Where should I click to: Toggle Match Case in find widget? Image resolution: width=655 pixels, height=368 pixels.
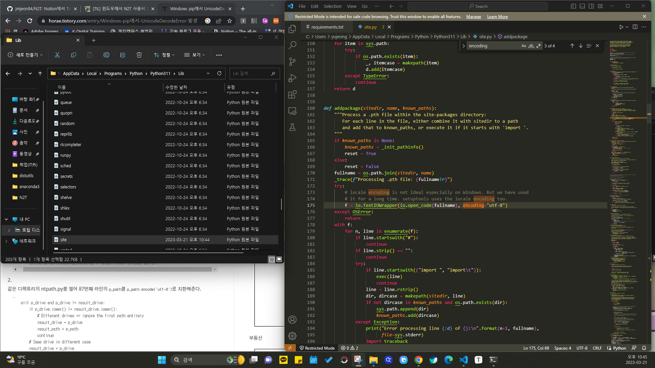pyautogui.click(x=523, y=45)
